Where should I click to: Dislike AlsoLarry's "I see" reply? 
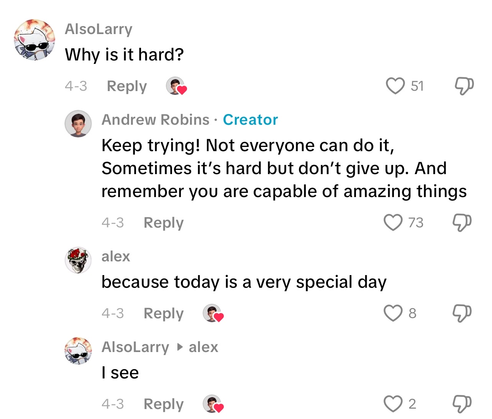tap(462, 404)
